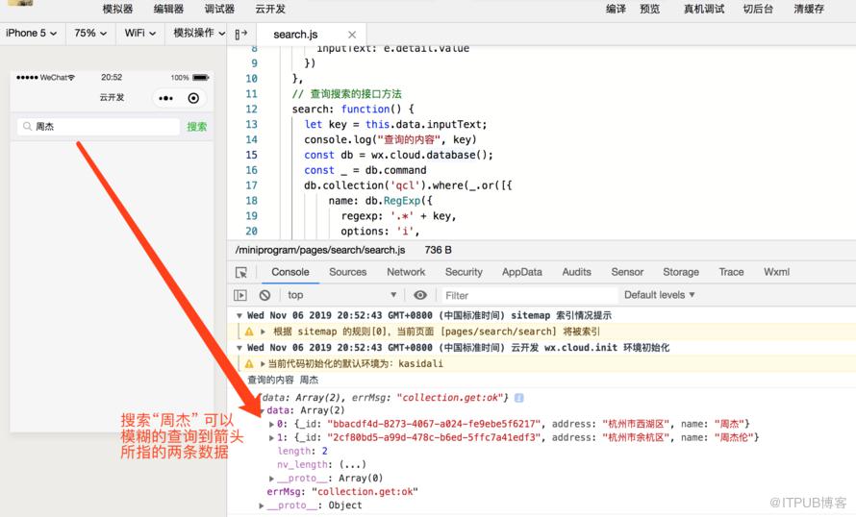
Task: Open the top context dropdown
Action: pos(341,295)
